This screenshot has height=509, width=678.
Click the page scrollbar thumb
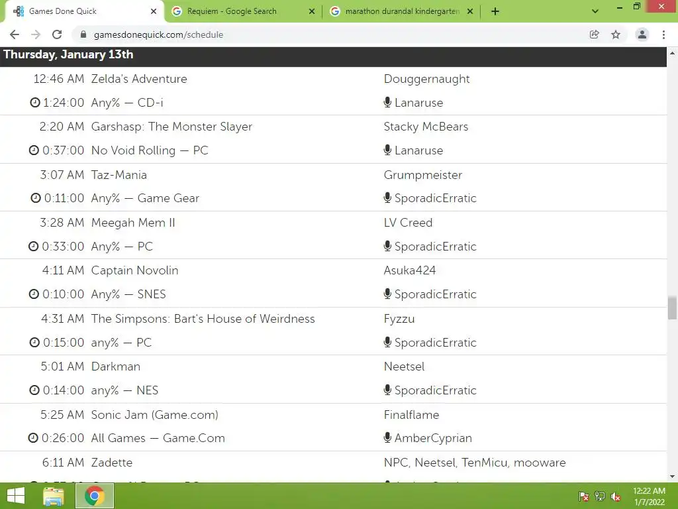pyautogui.click(x=672, y=308)
